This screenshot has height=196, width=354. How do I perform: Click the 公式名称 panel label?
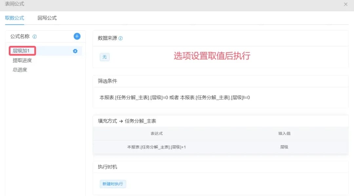(x=20, y=36)
